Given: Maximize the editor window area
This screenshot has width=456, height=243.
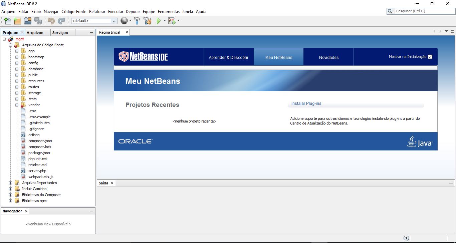Looking at the screenshot, I should pyautogui.click(x=452, y=31).
